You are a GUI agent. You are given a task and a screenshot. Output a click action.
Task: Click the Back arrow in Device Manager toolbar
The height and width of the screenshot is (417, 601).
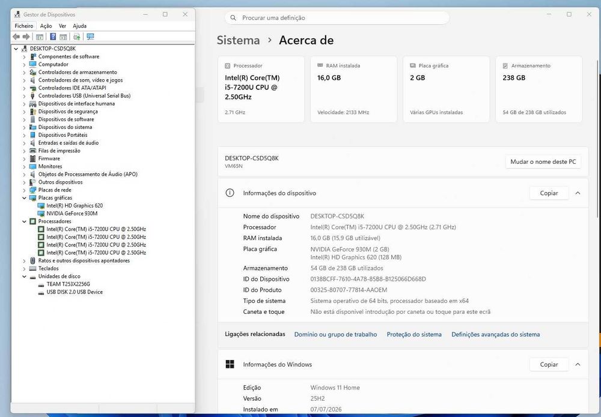coord(16,37)
